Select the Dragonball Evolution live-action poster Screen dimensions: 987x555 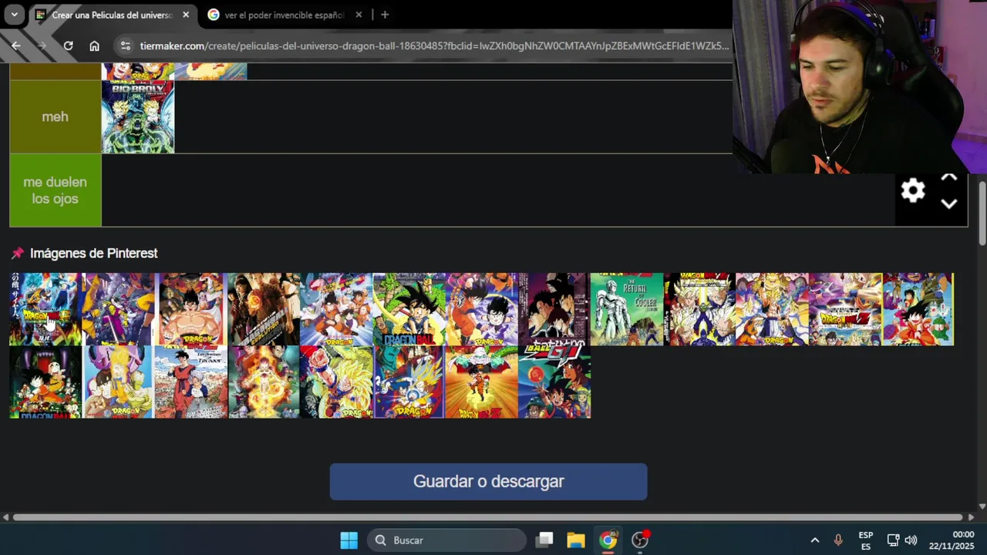click(263, 309)
